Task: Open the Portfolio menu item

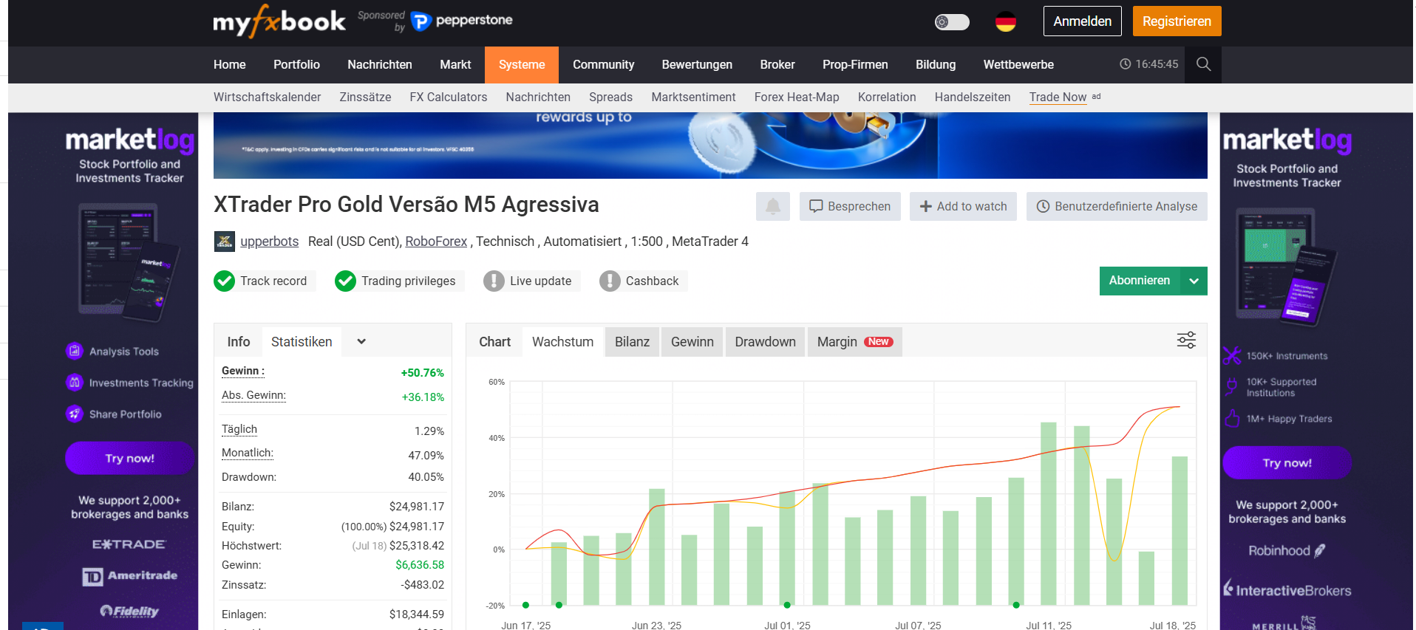Action: tap(296, 64)
